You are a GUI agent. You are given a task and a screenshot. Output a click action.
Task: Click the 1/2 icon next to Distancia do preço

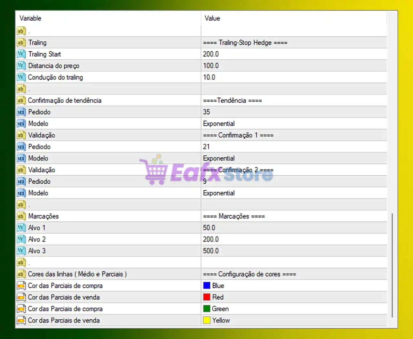click(21, 66)
